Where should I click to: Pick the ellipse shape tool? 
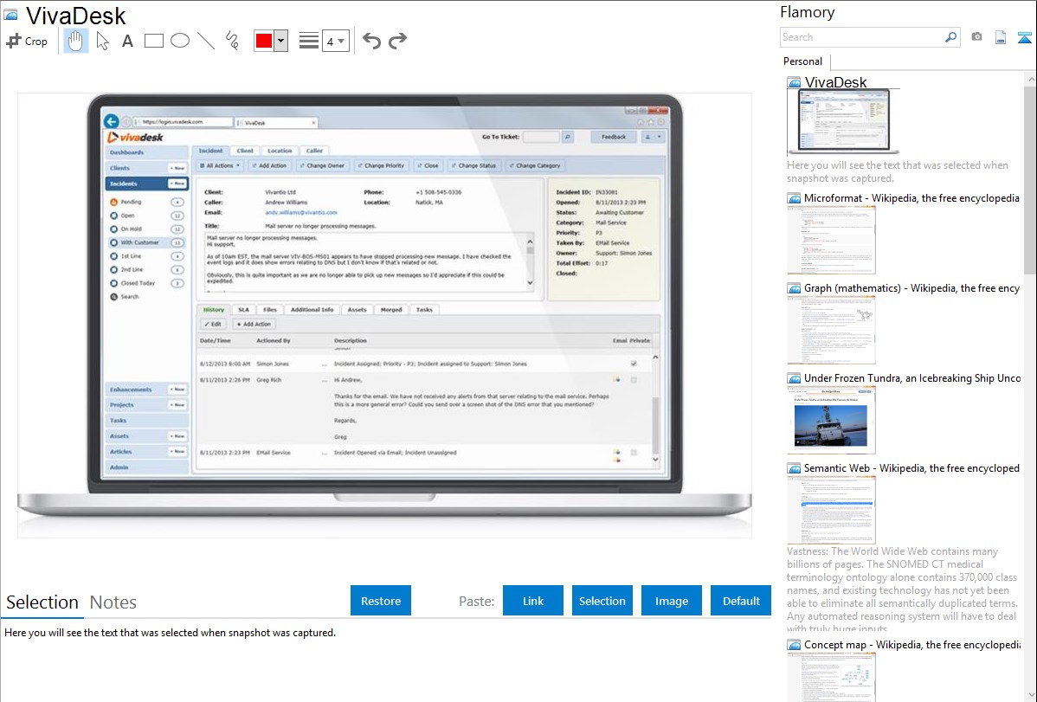point(180,41)
